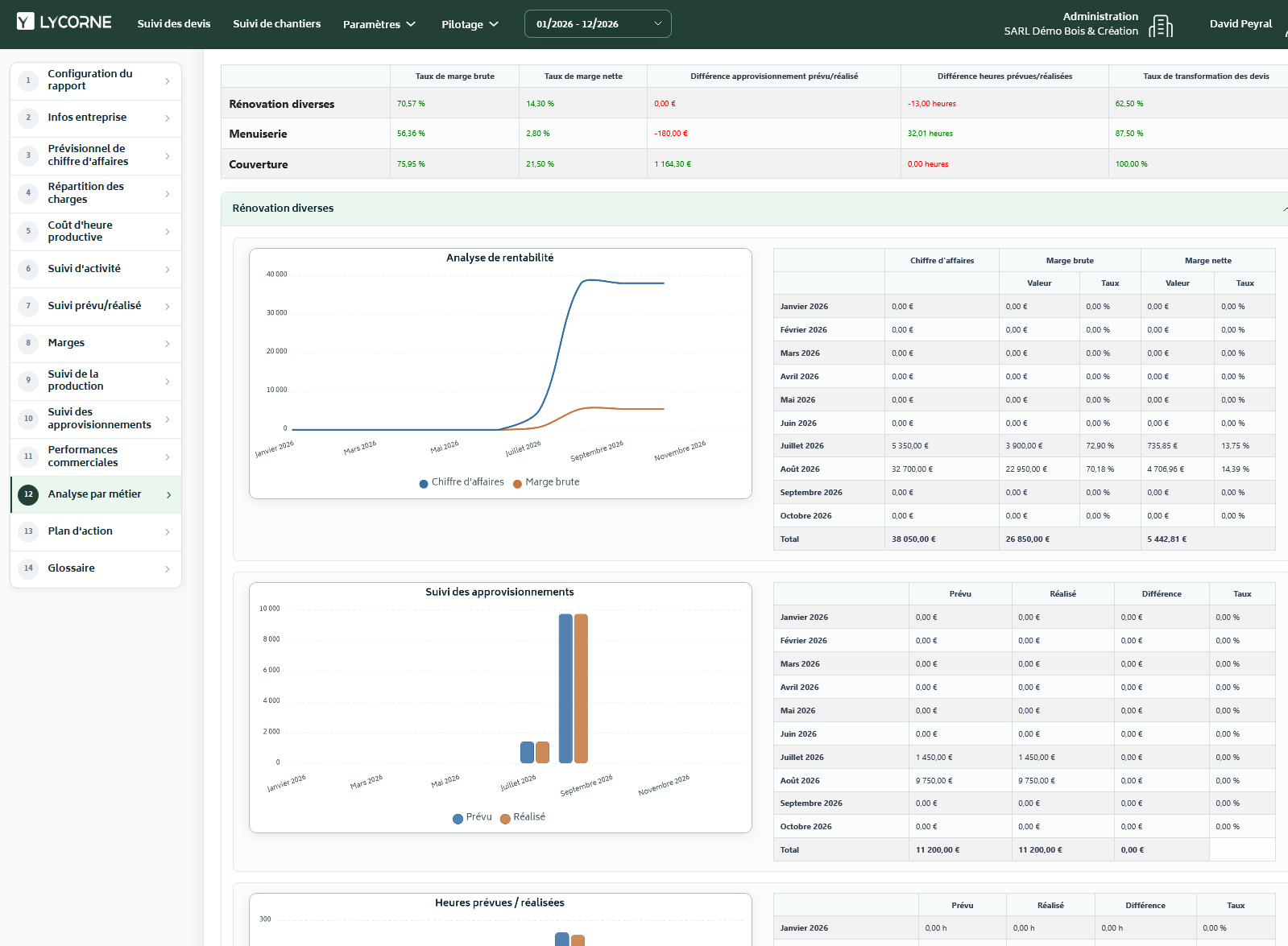Open the Pilotage dropdown menu
This screenshot has height=946, width=1288.
click(x=470, y=24)
